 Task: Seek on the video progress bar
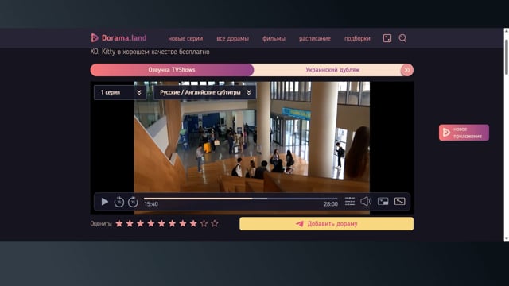(240, 199)
